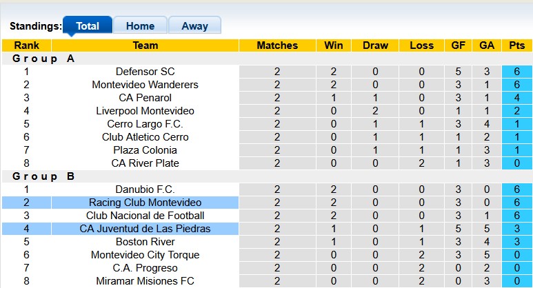Click Defensor SC's blue points cell

(516, 72)
